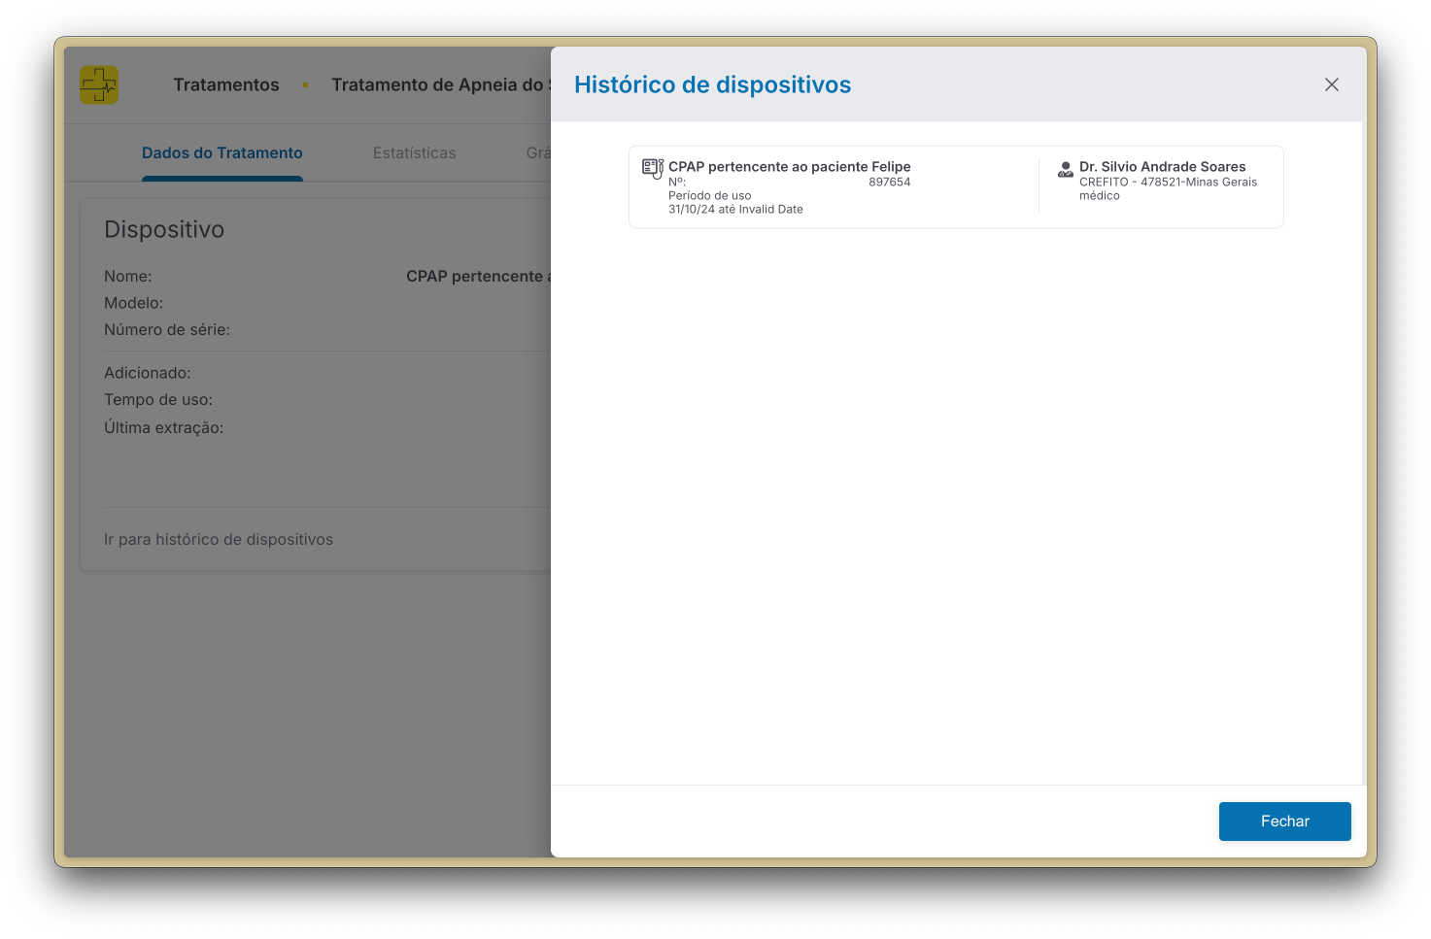
Task: Click the yellow dot in the breadcrumb
Action: coord(305,85)
